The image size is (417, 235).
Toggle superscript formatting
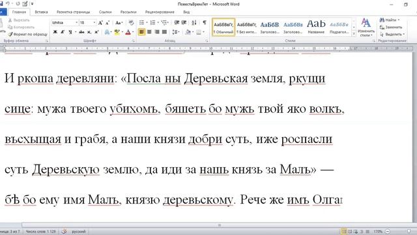(x=96, y=32)
